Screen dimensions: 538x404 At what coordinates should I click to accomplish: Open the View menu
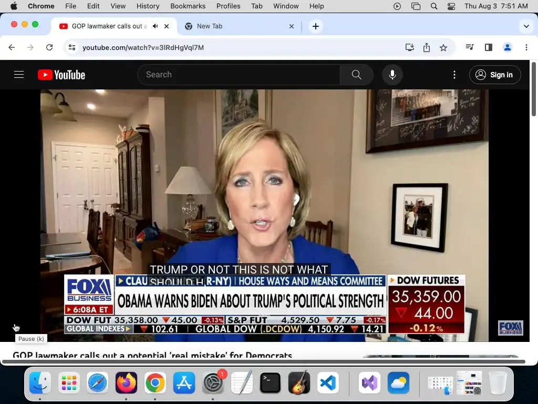(x=118, y=6)
